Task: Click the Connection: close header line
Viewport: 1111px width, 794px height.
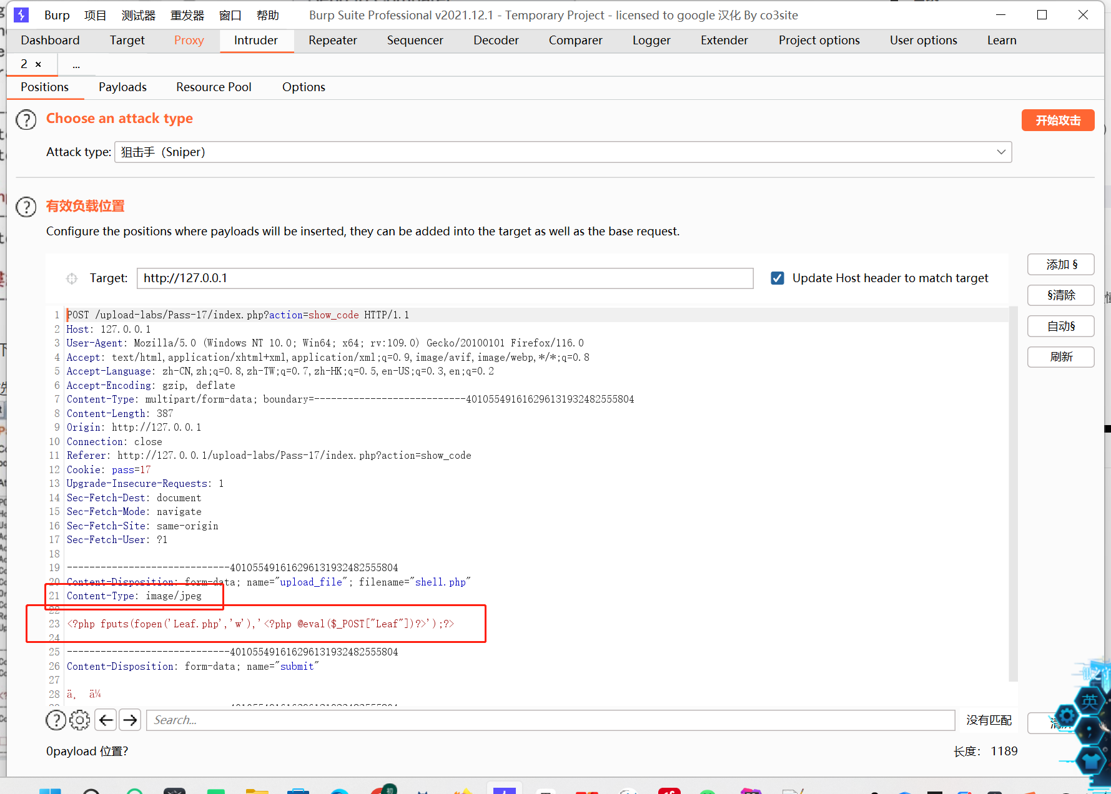Action: tap(114, 442)
